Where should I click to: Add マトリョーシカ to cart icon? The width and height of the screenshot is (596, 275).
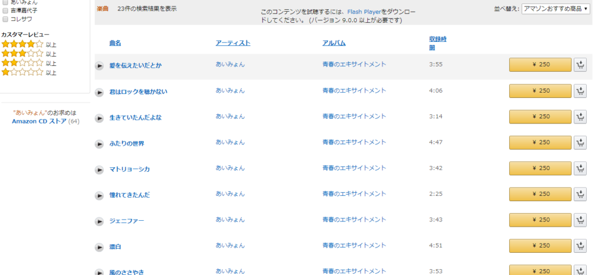[x=580, y=168]
